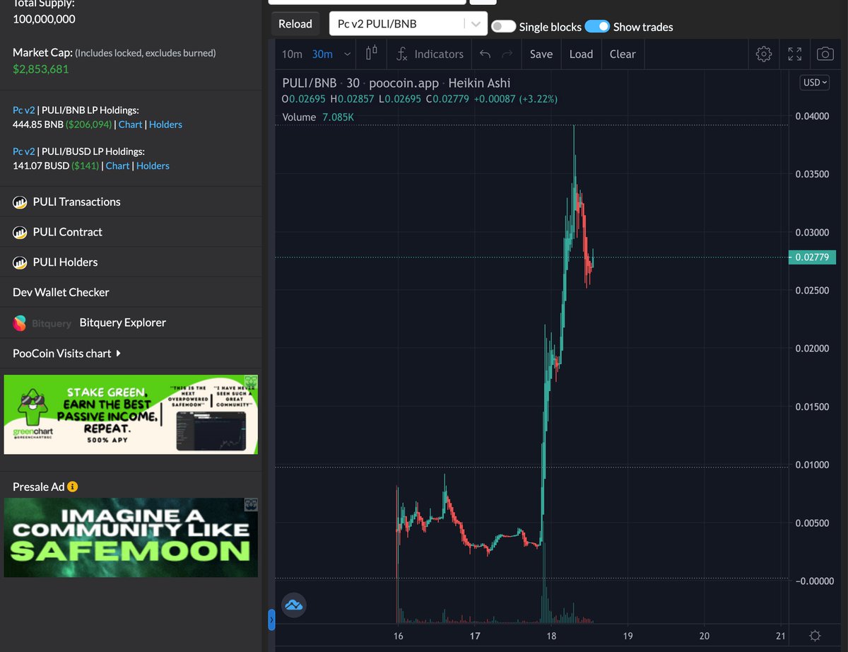Open Bitquery Explorer link
The width and height of the screenshot is (848, 652).
(122, 322)
